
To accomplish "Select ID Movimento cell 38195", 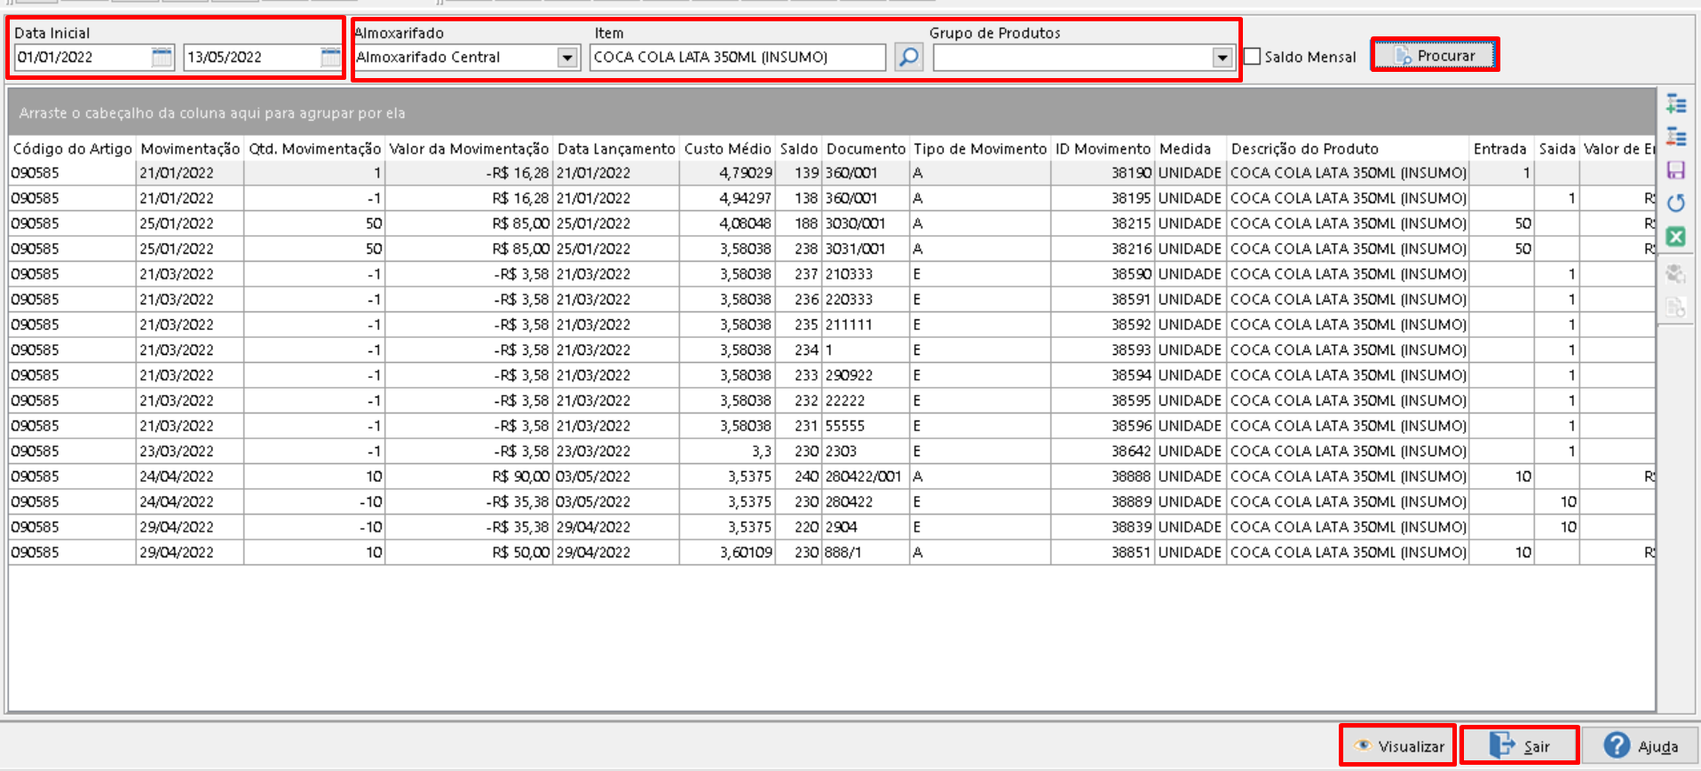I will tap(1103, 199).
